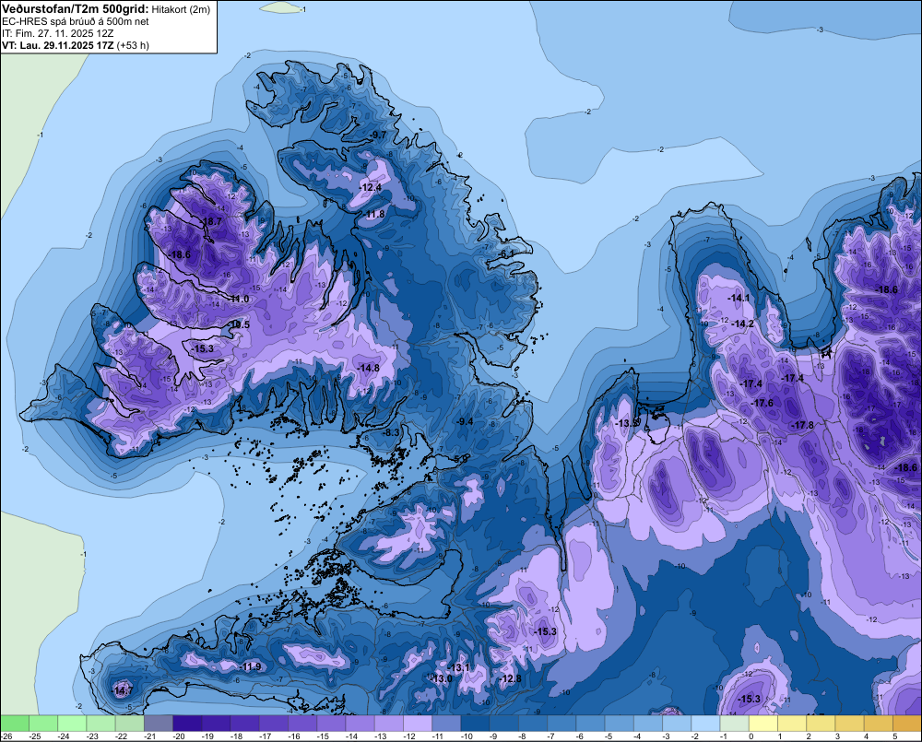Click the -11.0 temperature value
The width and height of the screenshot is (922, 742).
pos(239,299)
